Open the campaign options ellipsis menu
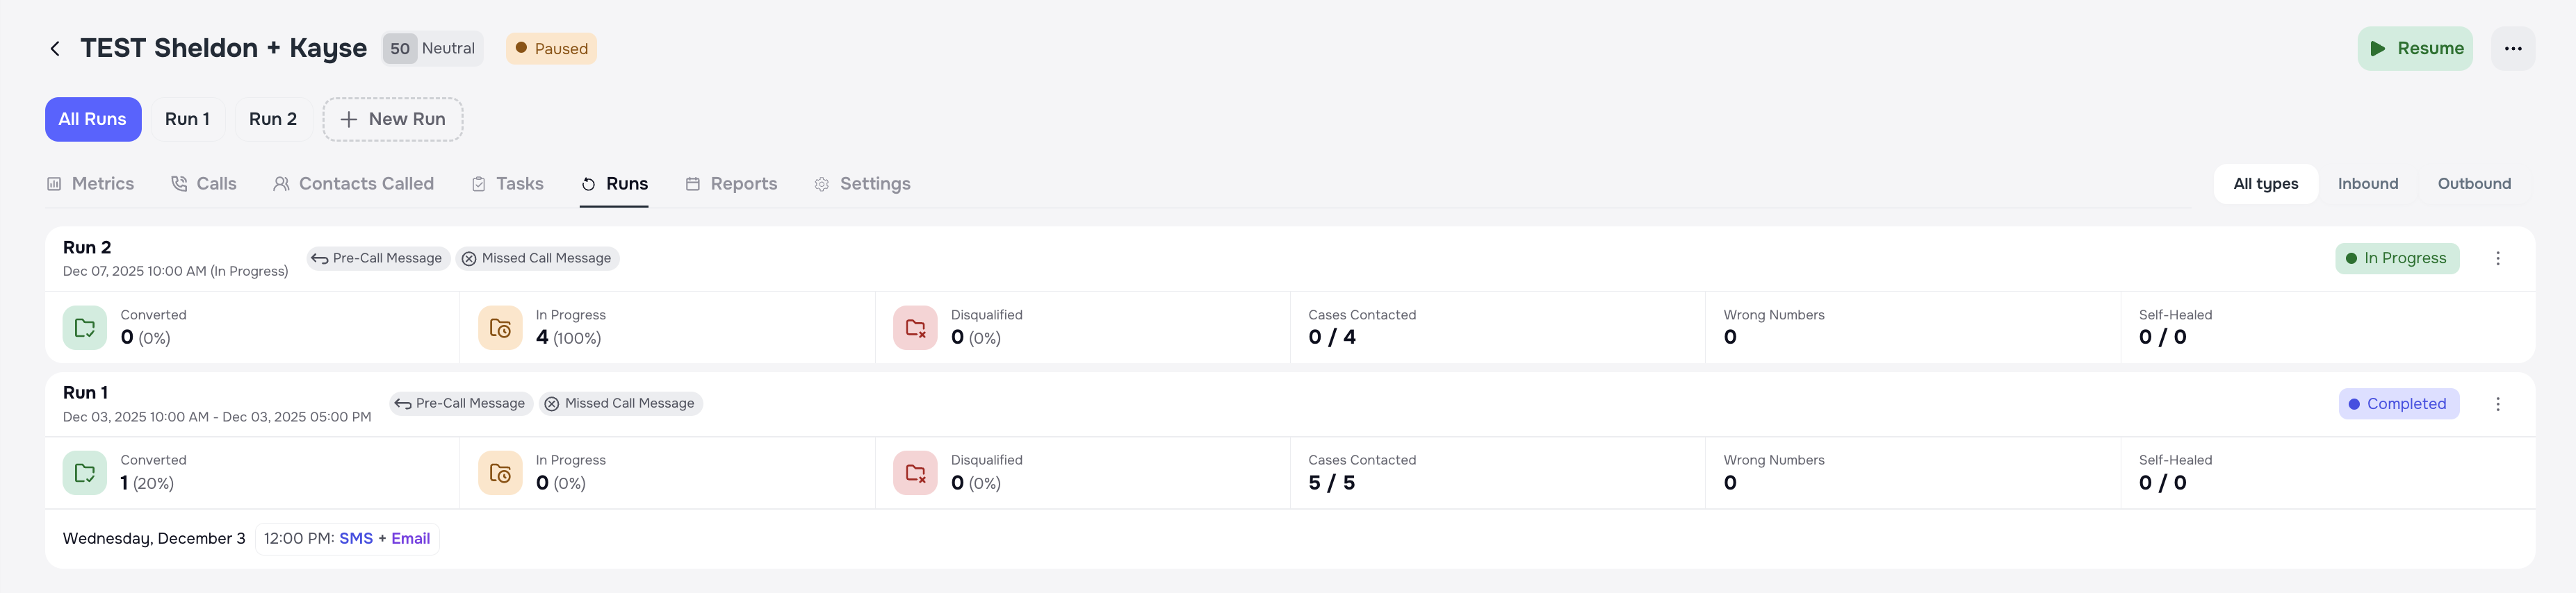This screenshot has width=2576, height=593. coord(2513,48)
